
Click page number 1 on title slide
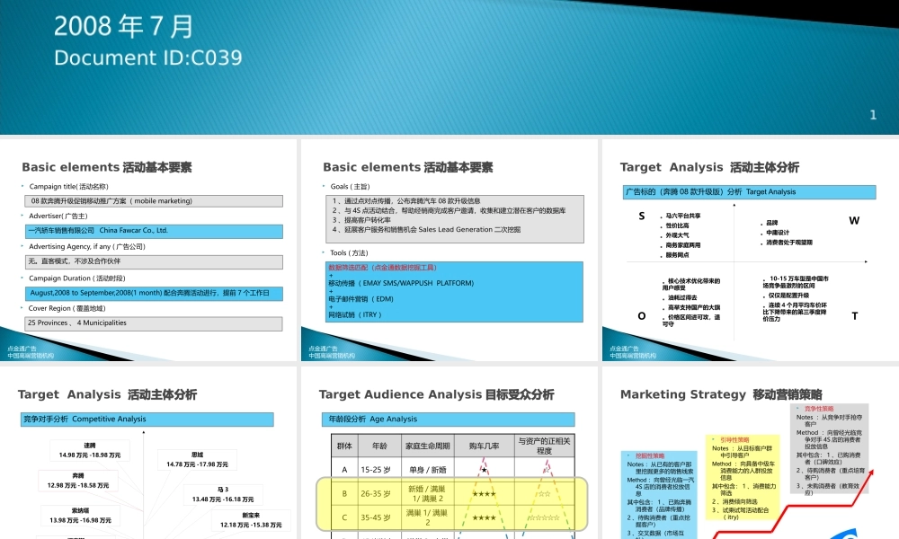point(873,115)
